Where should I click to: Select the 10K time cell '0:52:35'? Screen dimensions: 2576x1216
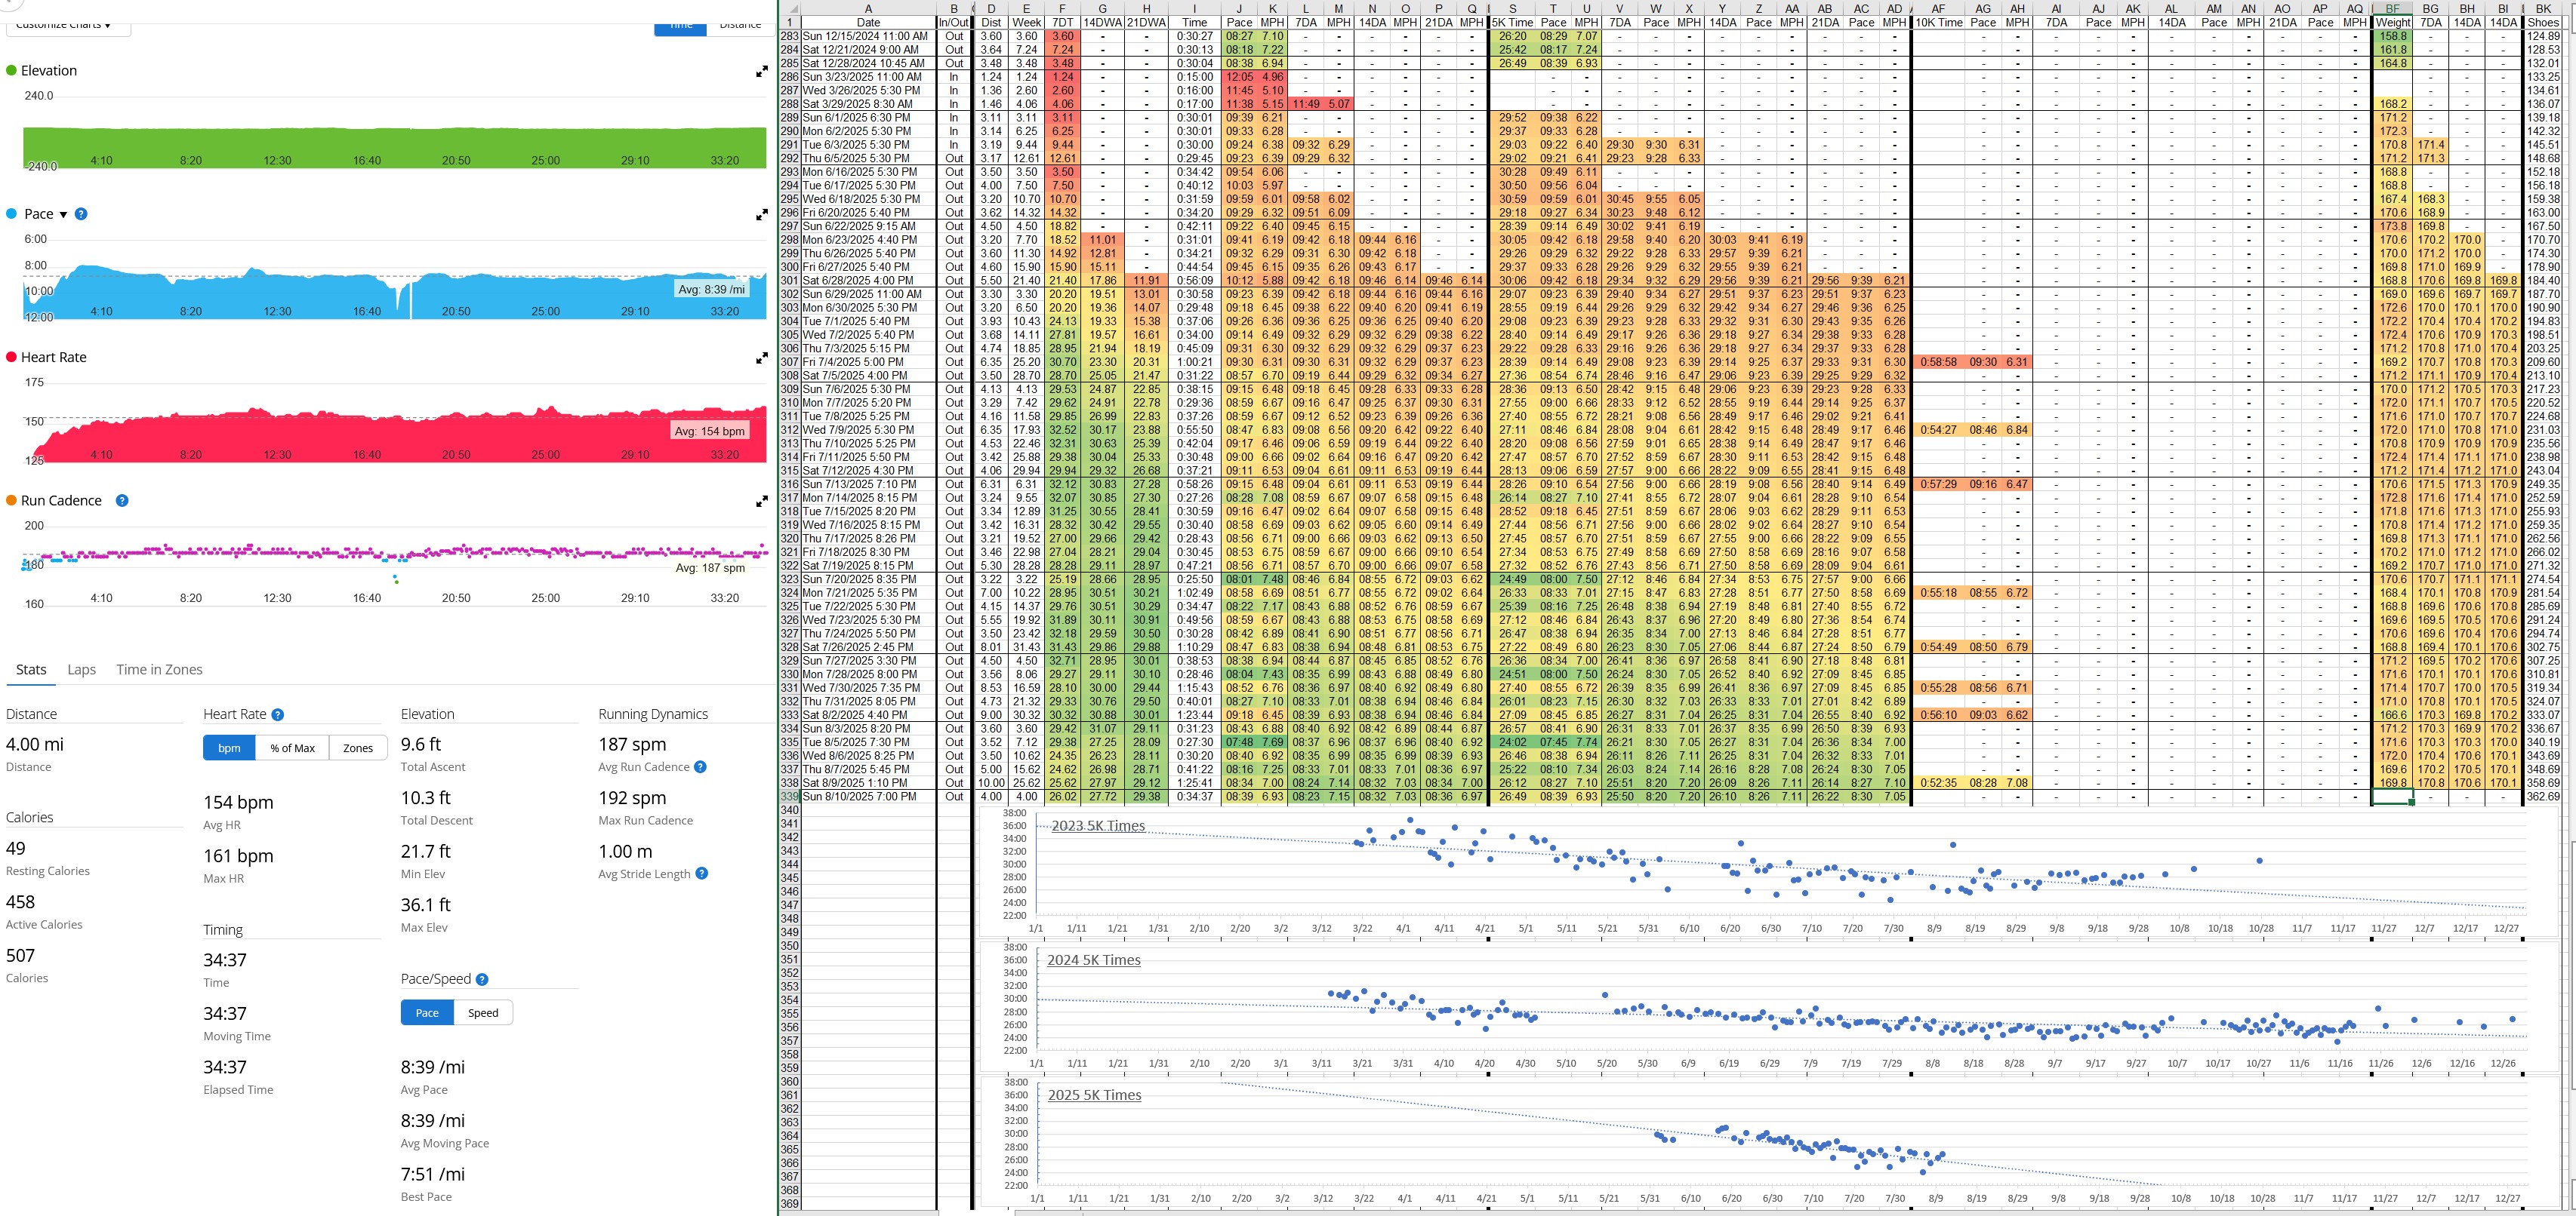point(1938,783)
